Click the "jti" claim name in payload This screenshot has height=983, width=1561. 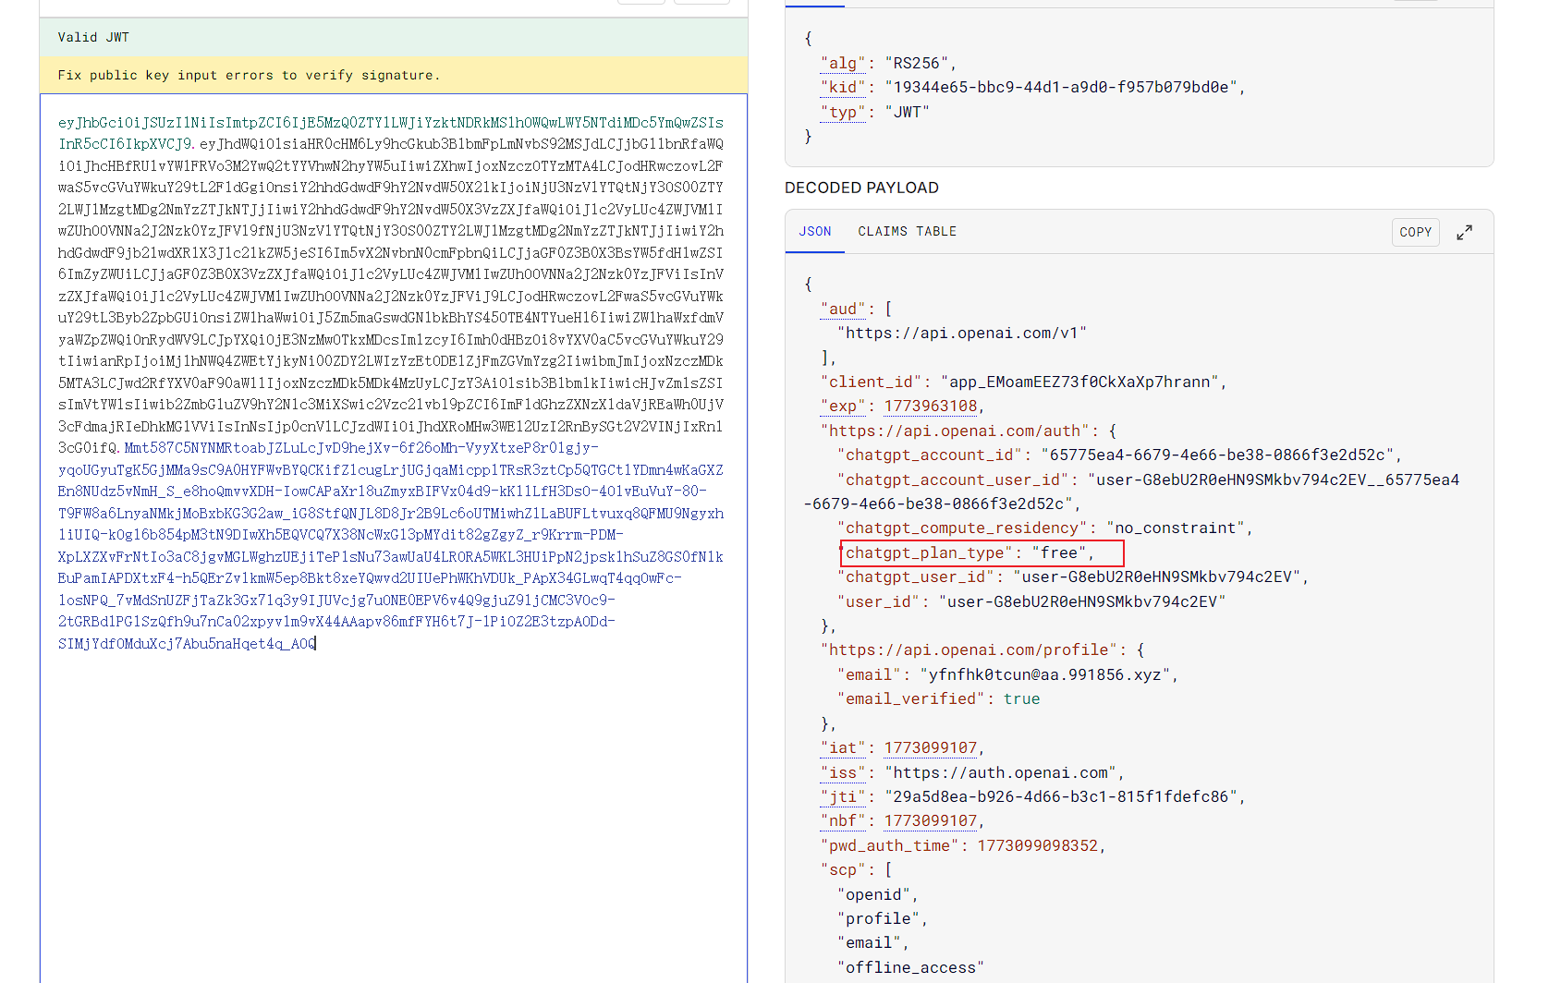coord(842,797)
